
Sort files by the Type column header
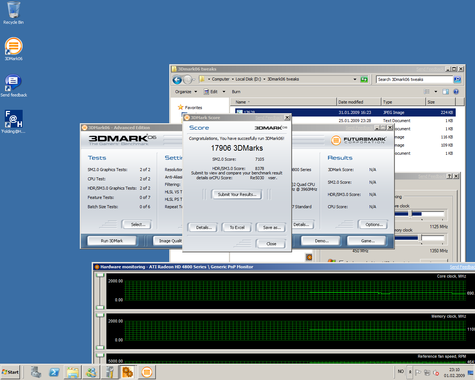click(404, 102)
